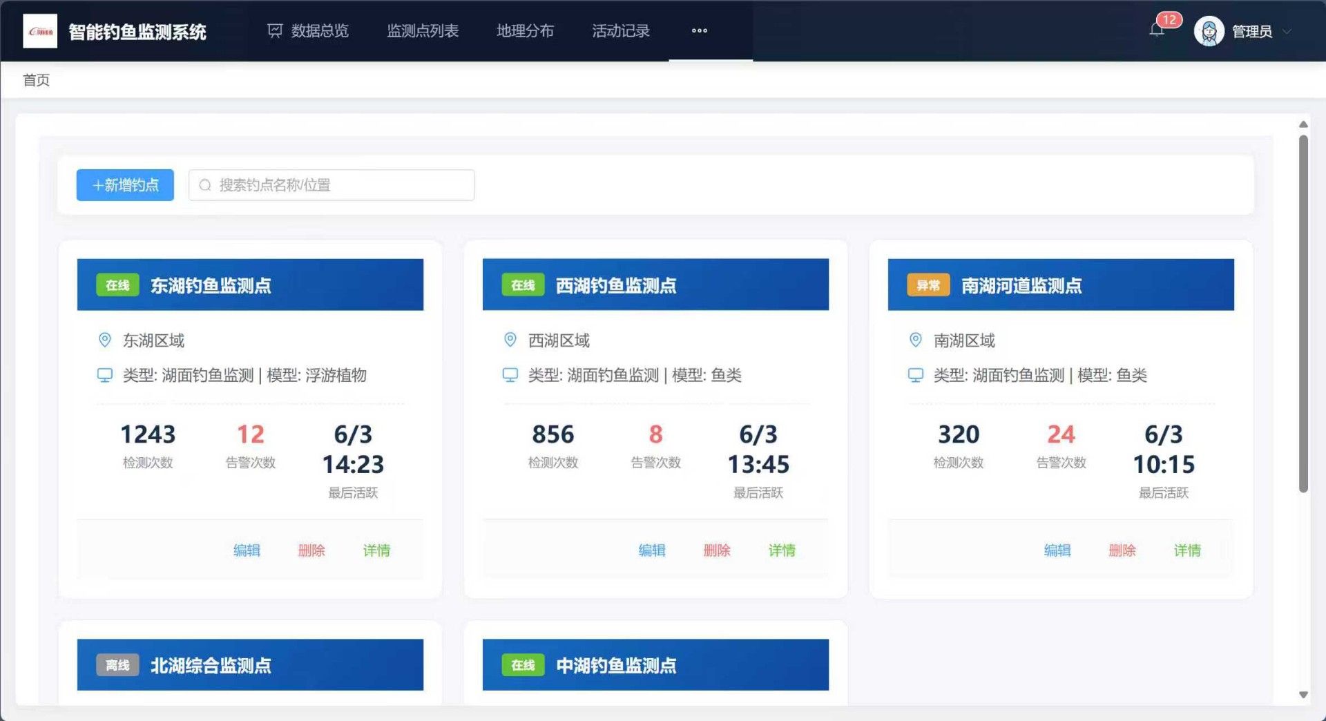
Task: Go to 地理分布 navigation item
Action: click(525, 31)
